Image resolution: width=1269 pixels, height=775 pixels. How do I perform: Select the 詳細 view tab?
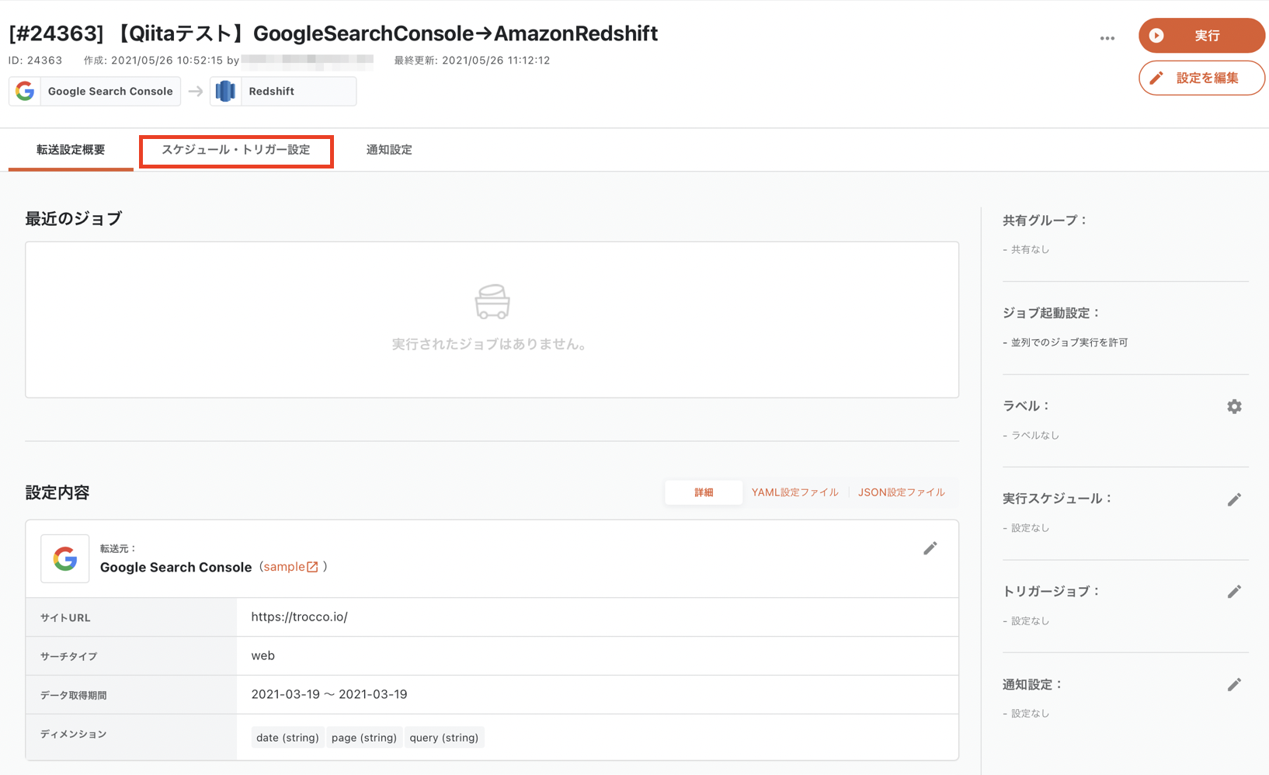coord(704,492)
